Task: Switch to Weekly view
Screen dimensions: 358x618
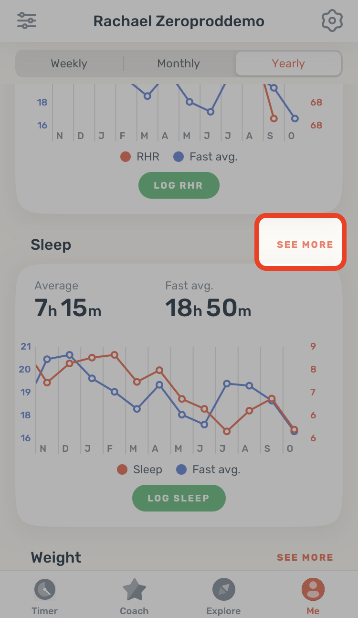Action: 69,64
